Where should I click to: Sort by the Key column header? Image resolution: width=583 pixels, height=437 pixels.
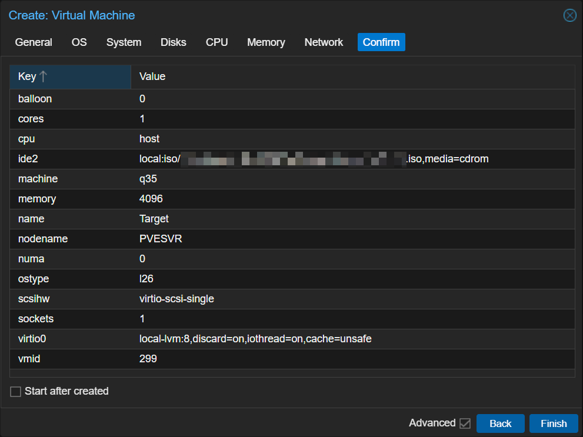click(x=27, y=76)
